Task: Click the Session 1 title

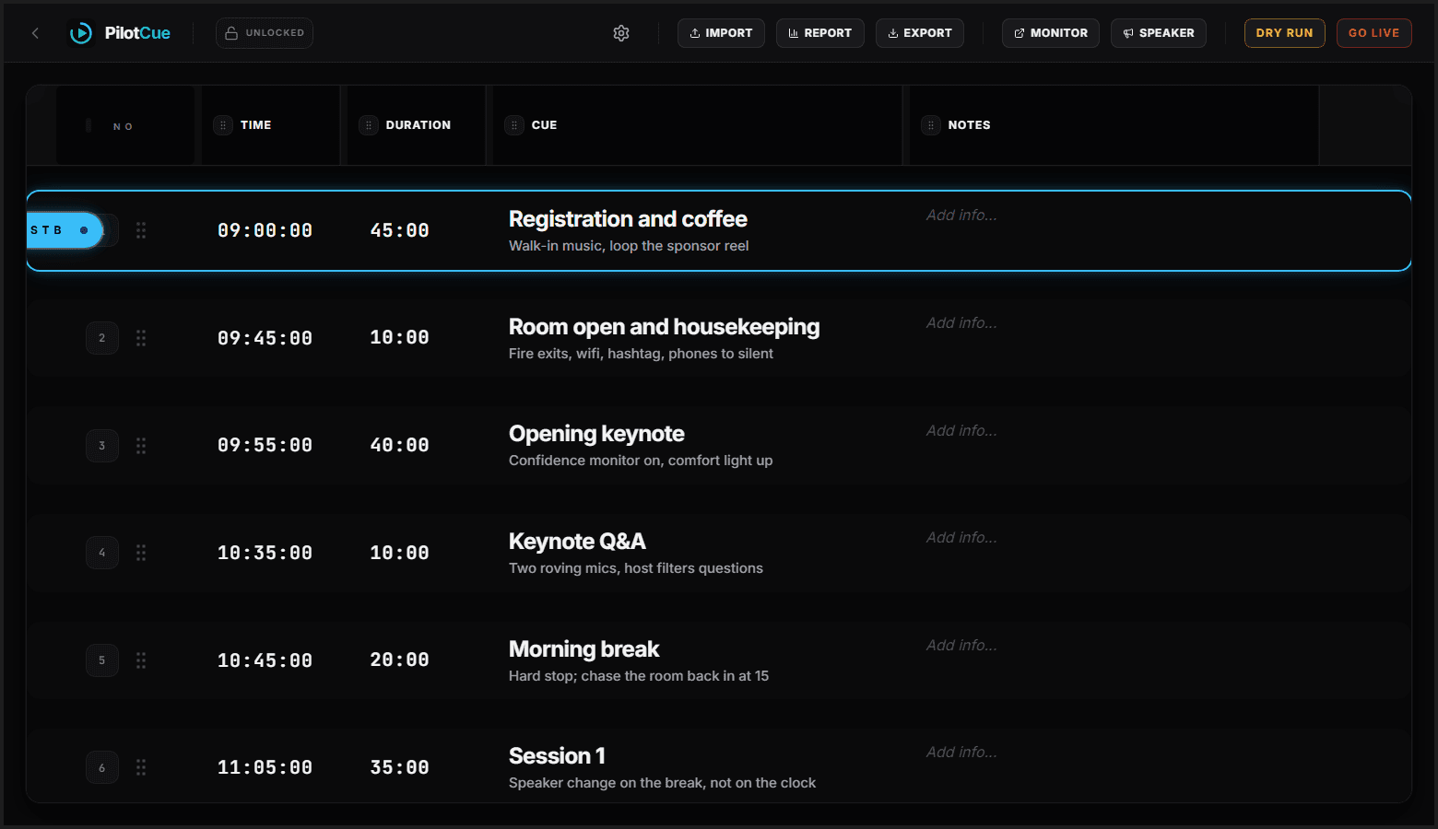Action: (557, 756)
